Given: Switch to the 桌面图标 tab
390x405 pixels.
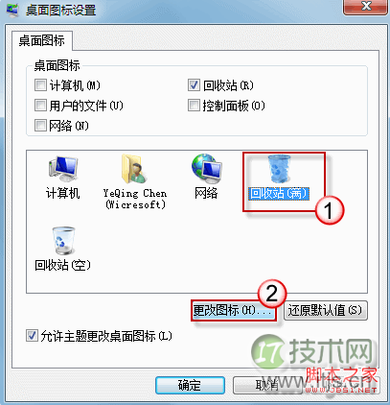Looking at the screenshot, I should click(42, 40).
